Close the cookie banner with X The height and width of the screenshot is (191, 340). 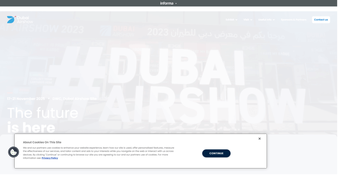point(259,139)
